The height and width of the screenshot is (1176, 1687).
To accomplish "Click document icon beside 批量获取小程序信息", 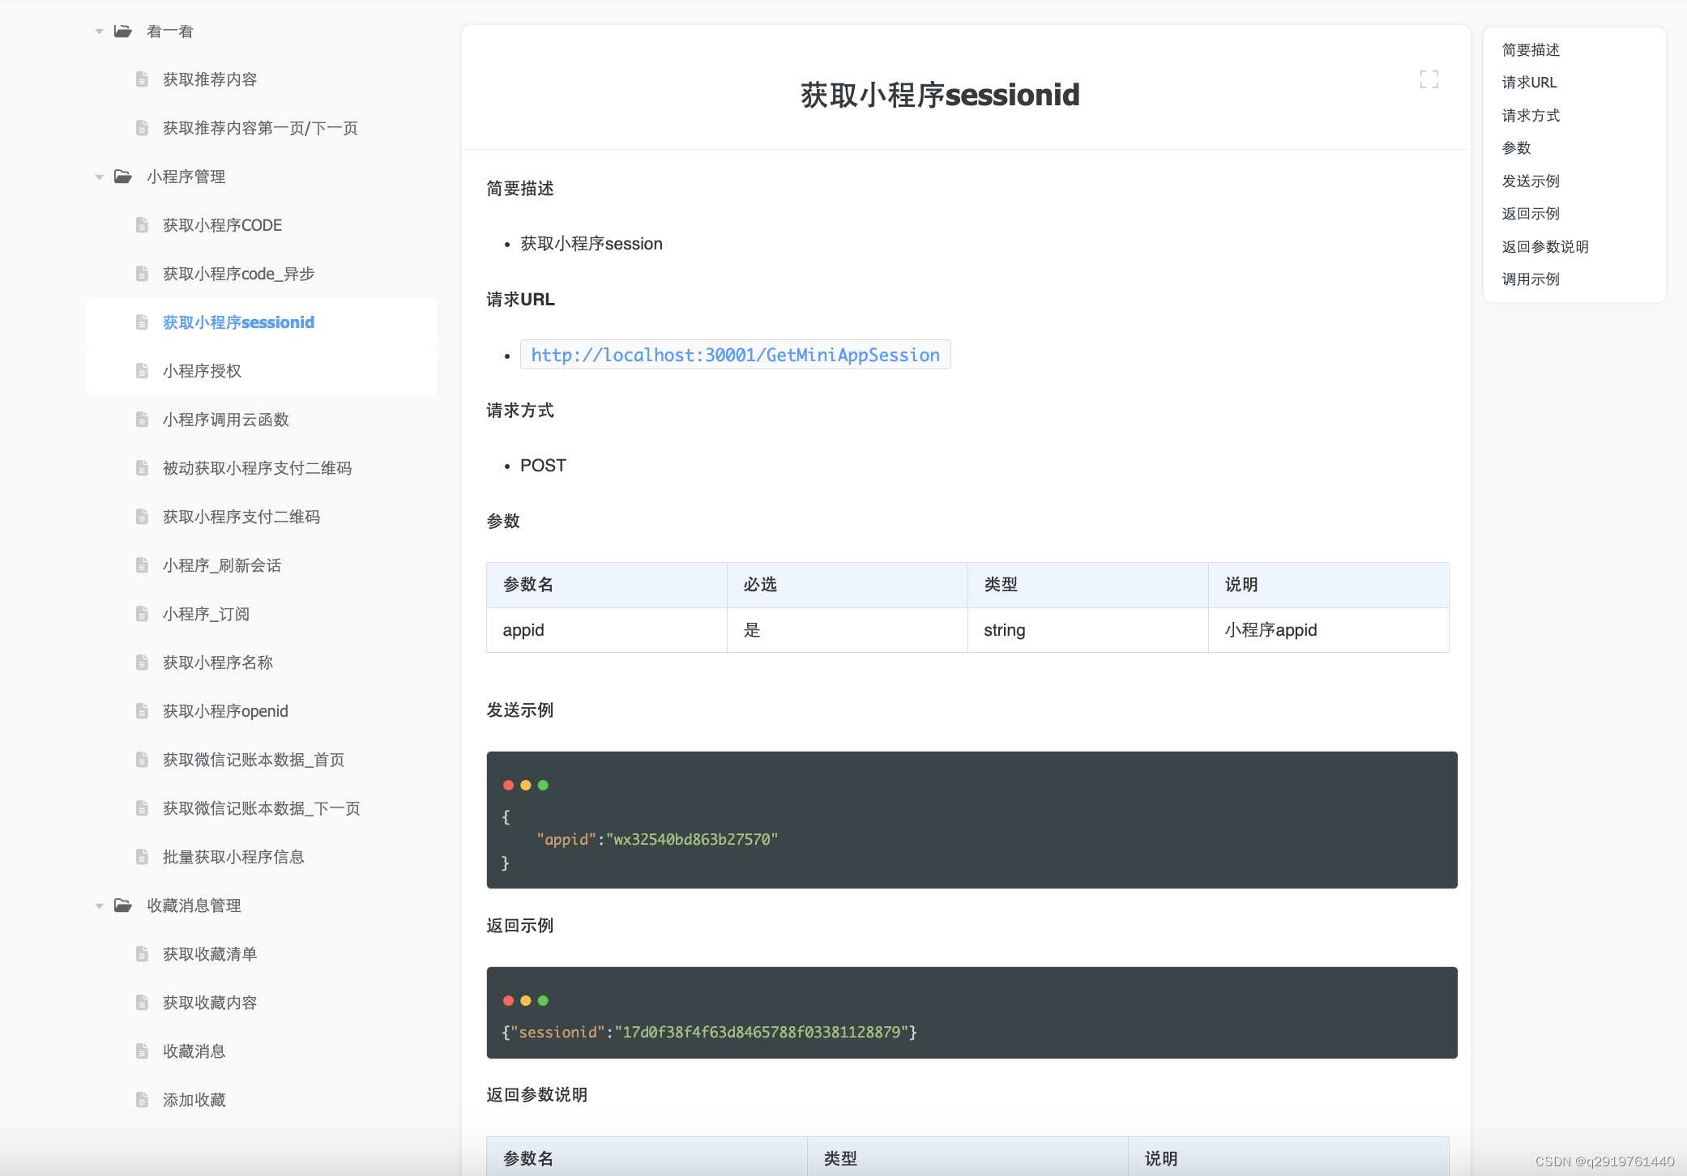I will coord(142,857).
